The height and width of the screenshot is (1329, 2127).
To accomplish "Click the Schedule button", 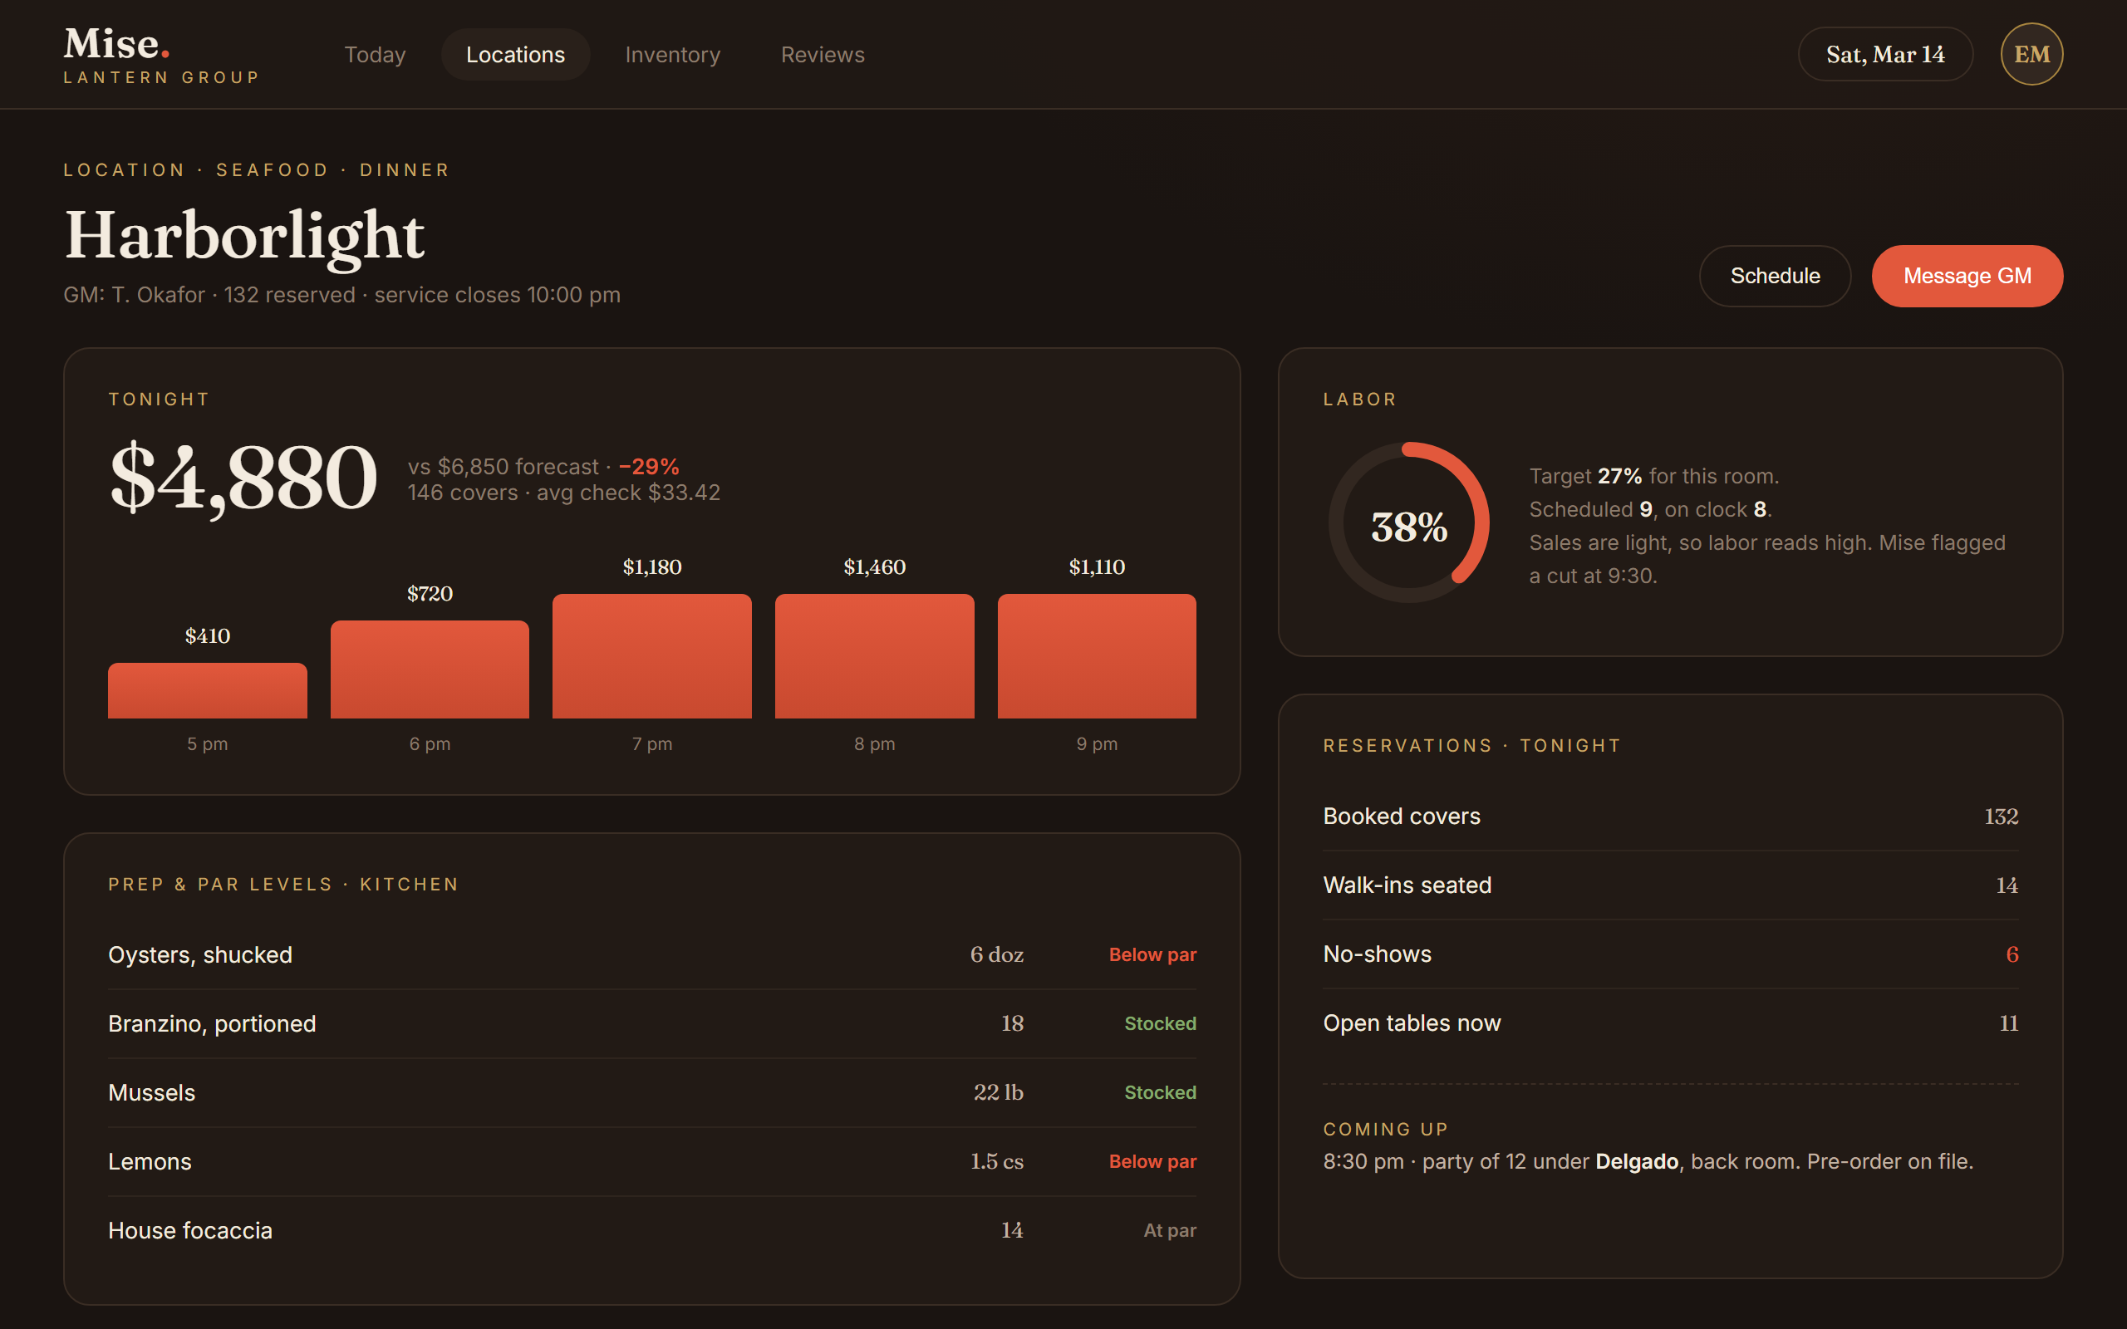I will (x=1775, y=276).
